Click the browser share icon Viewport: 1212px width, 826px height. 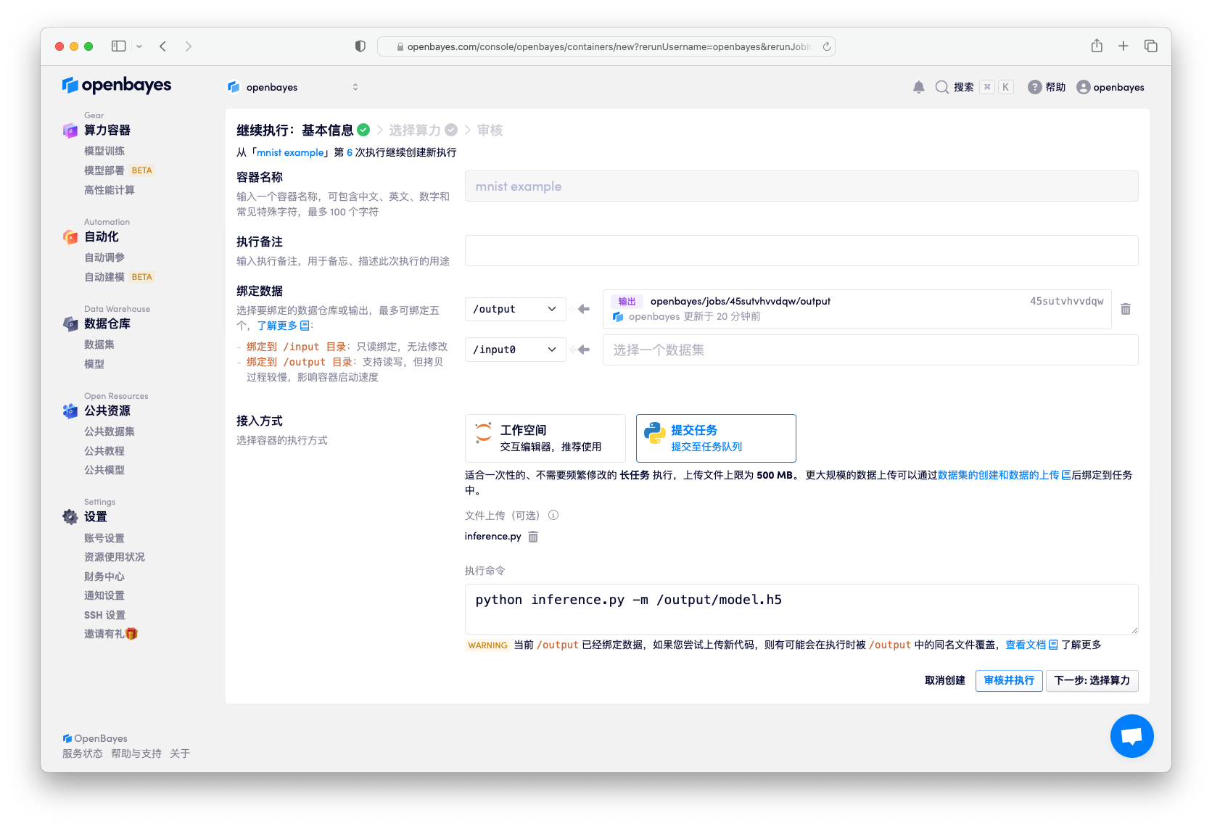(x=1097, y=46)
